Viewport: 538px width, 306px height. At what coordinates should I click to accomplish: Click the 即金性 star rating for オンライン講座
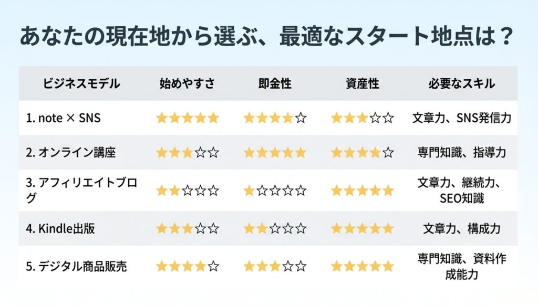tap(274, 153)
